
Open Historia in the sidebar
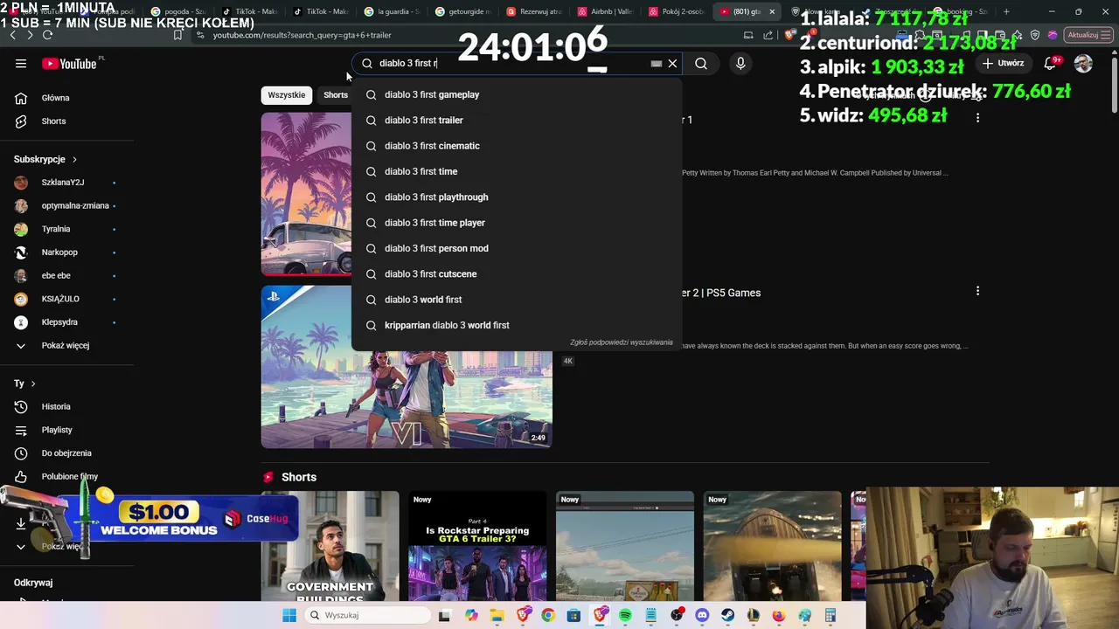tap(56, 406)
